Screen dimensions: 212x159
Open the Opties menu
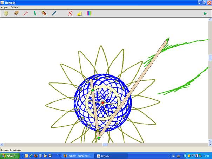[x=14, y=7]
